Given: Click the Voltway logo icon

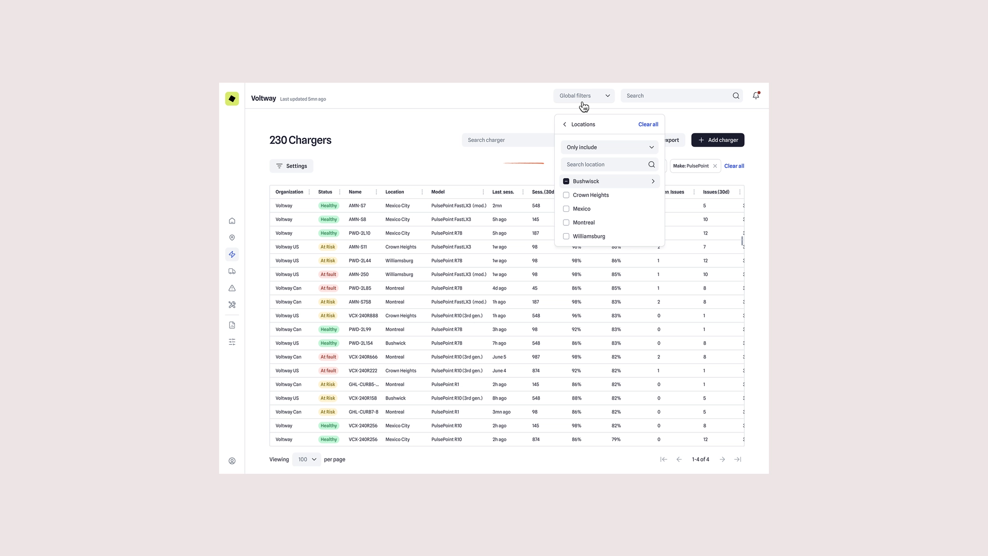Looking at the screenshot, I should [x=232, y=98].
